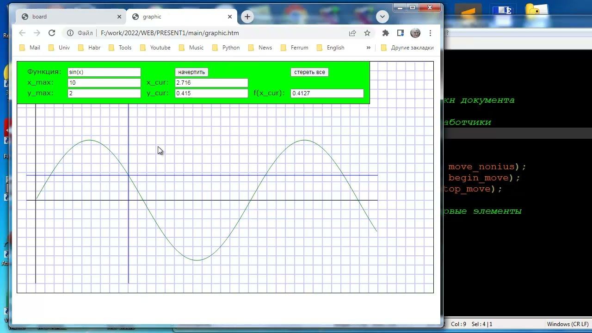Open the Ferrum bookmark folder
This screenshot has width=592, height=333.
pyautogui.click(x=295, y=48)
